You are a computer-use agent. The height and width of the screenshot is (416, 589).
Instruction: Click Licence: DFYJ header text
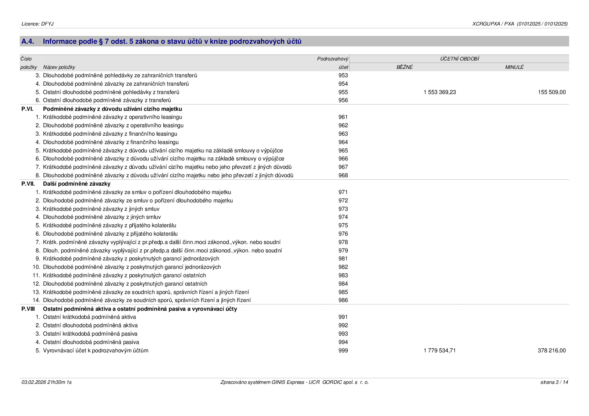[x=37, y=24]
